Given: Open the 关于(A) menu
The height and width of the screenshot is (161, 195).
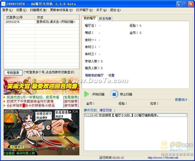Looking at the screenshot, I should click(101, 10).
